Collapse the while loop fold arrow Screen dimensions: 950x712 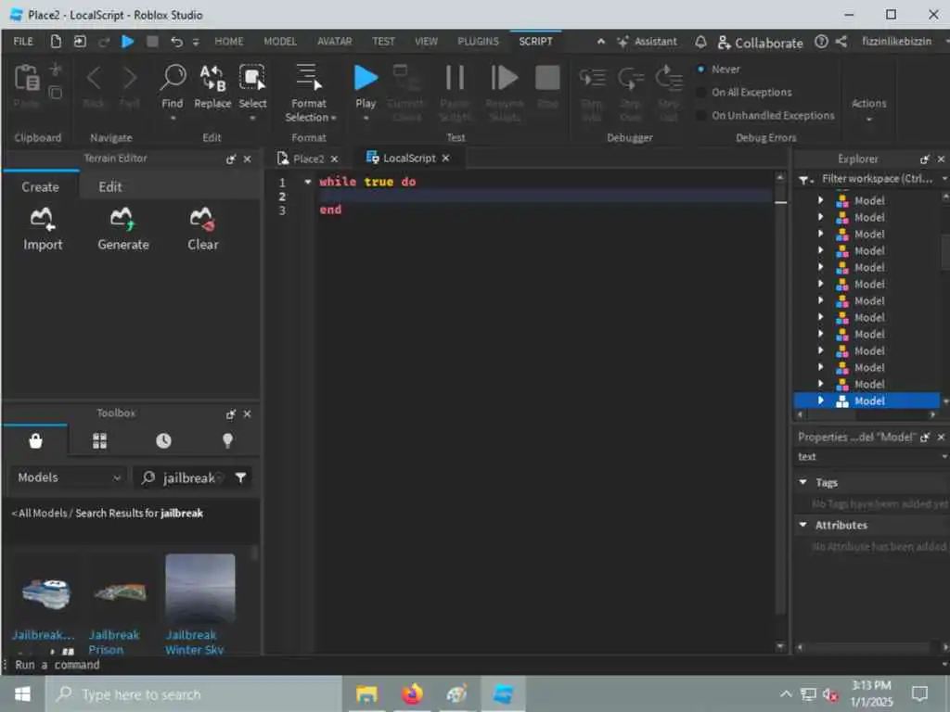click(308, 182)
